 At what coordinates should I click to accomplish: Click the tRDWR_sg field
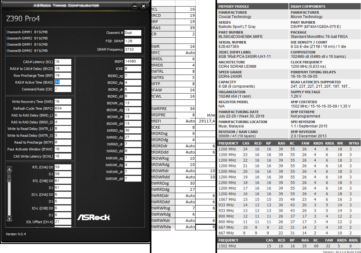(133, 103)
